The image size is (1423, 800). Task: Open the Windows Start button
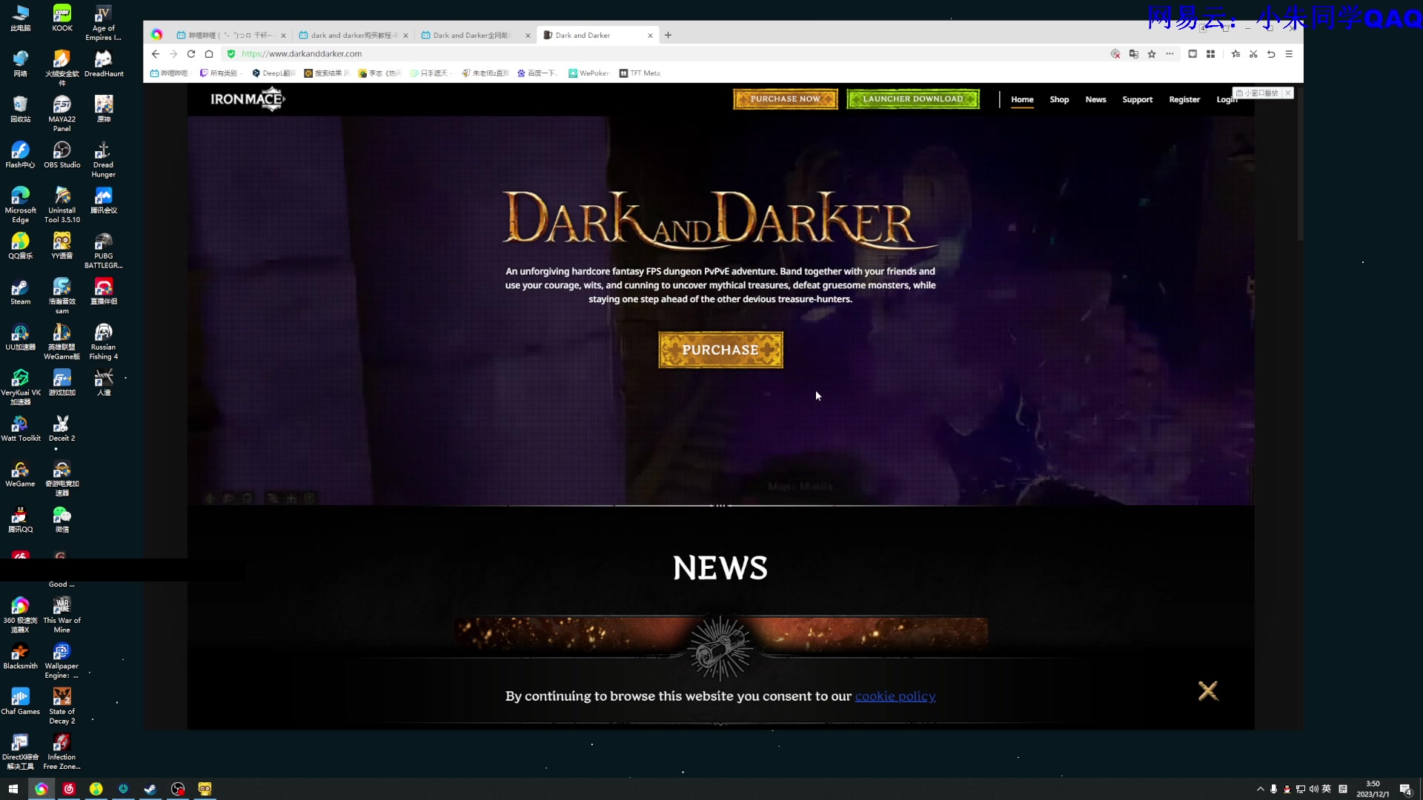13,789
